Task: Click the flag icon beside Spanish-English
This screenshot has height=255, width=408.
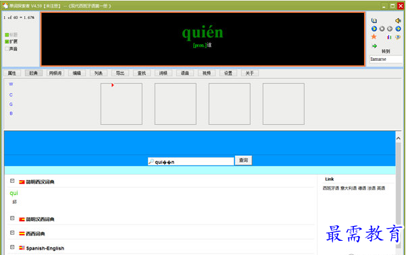Action: pyautogui.click(x=22, y=248)
